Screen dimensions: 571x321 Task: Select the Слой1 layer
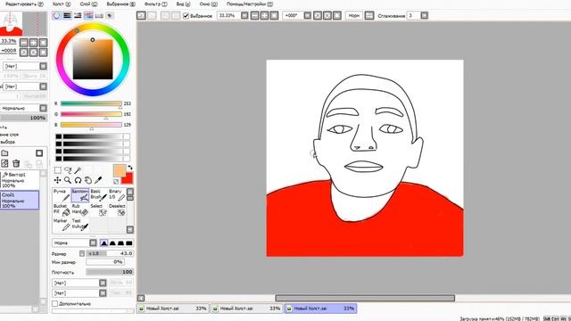pos(20,200)
